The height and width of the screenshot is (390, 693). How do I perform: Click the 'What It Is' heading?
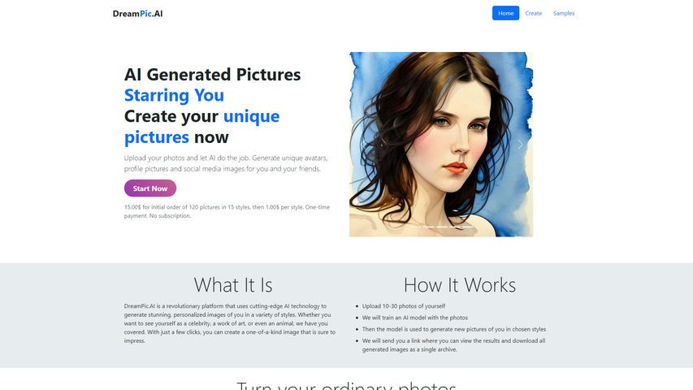pos(233,285)
